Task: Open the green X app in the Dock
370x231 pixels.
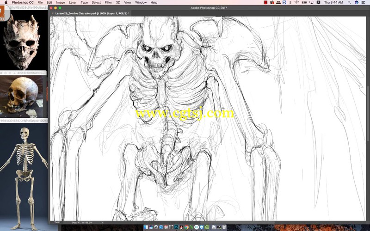Action: pos(191,227)
